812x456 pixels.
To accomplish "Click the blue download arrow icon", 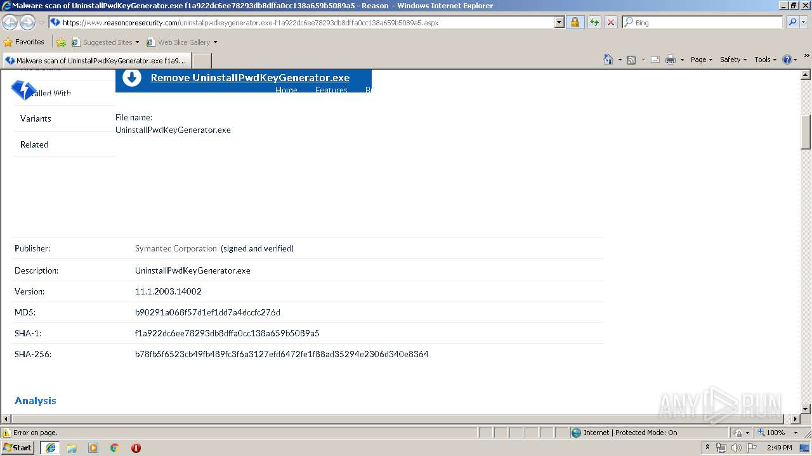I will pyautogui.click(x=131, y=78).
